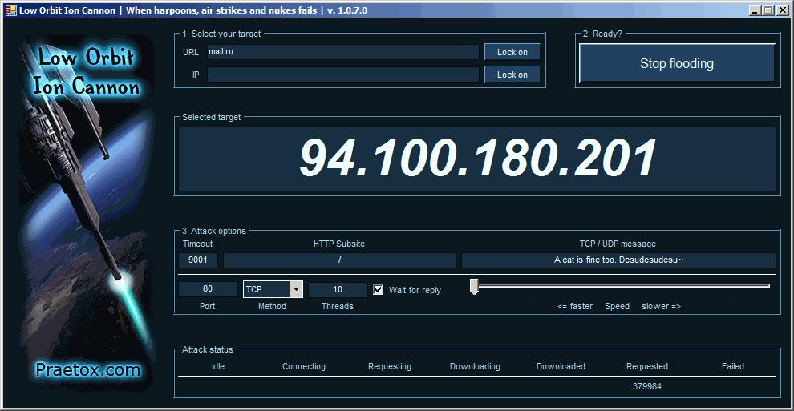The width and height of the screenshot is (794, 411).
Task: Click the Requested status column header
Action: [x=646, y=366]
